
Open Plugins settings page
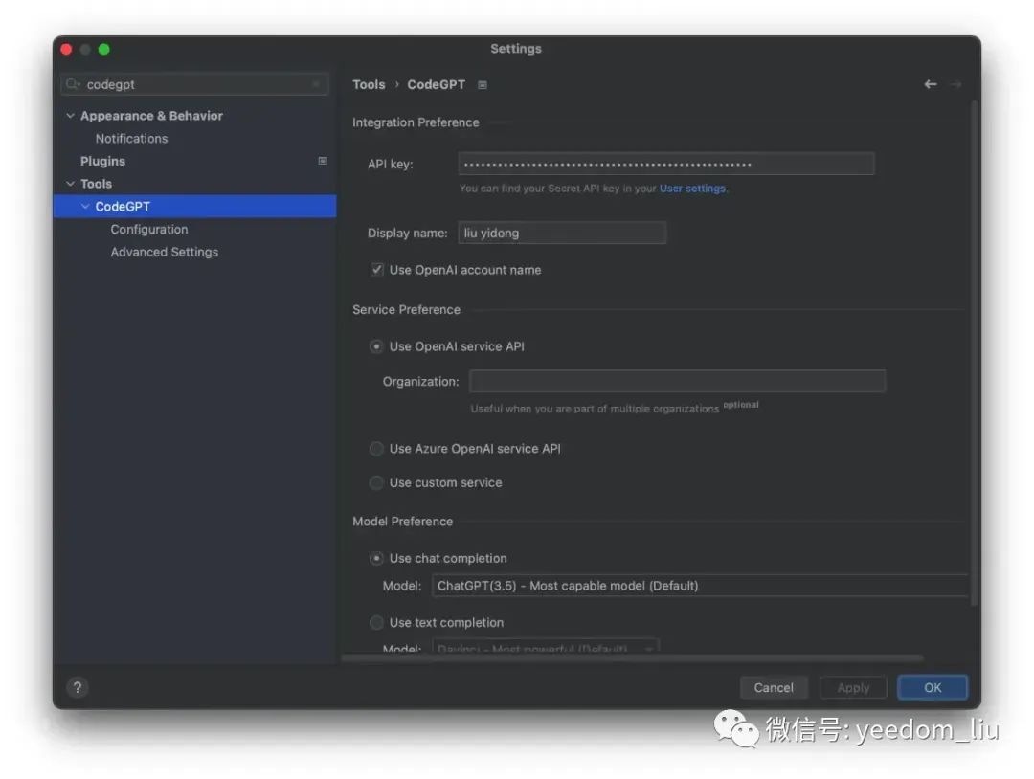coord(102,162)
